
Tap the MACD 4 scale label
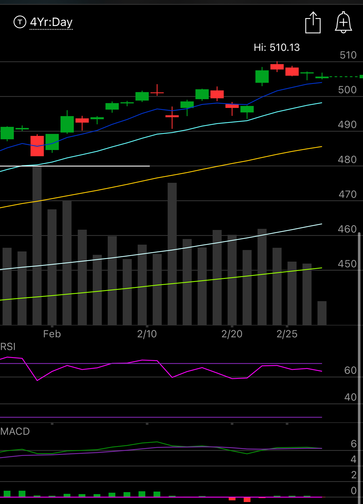tap(354, 459)
